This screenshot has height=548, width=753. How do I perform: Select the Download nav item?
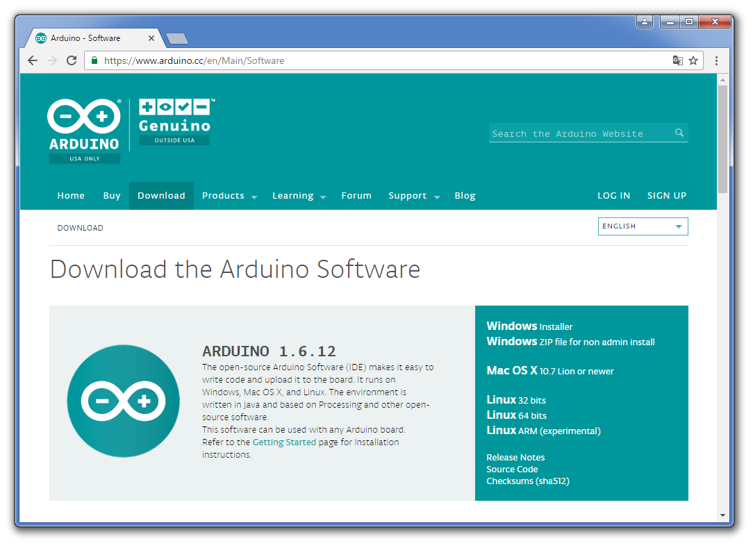pyautogui.click(x=161, y=195)
